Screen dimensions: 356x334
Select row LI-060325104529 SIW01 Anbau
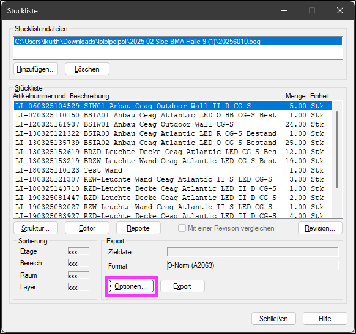[172, 106]
